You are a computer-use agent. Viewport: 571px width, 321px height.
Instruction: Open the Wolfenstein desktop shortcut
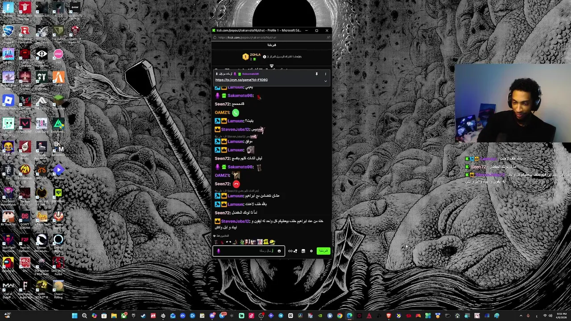25,10
